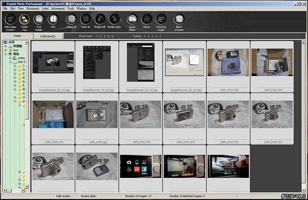Screen dimensions: 308x200
Task: Select thumbnail ImageBrowser_EX_03.jpg
Action: pyautogui.click(x=141, y=67)
